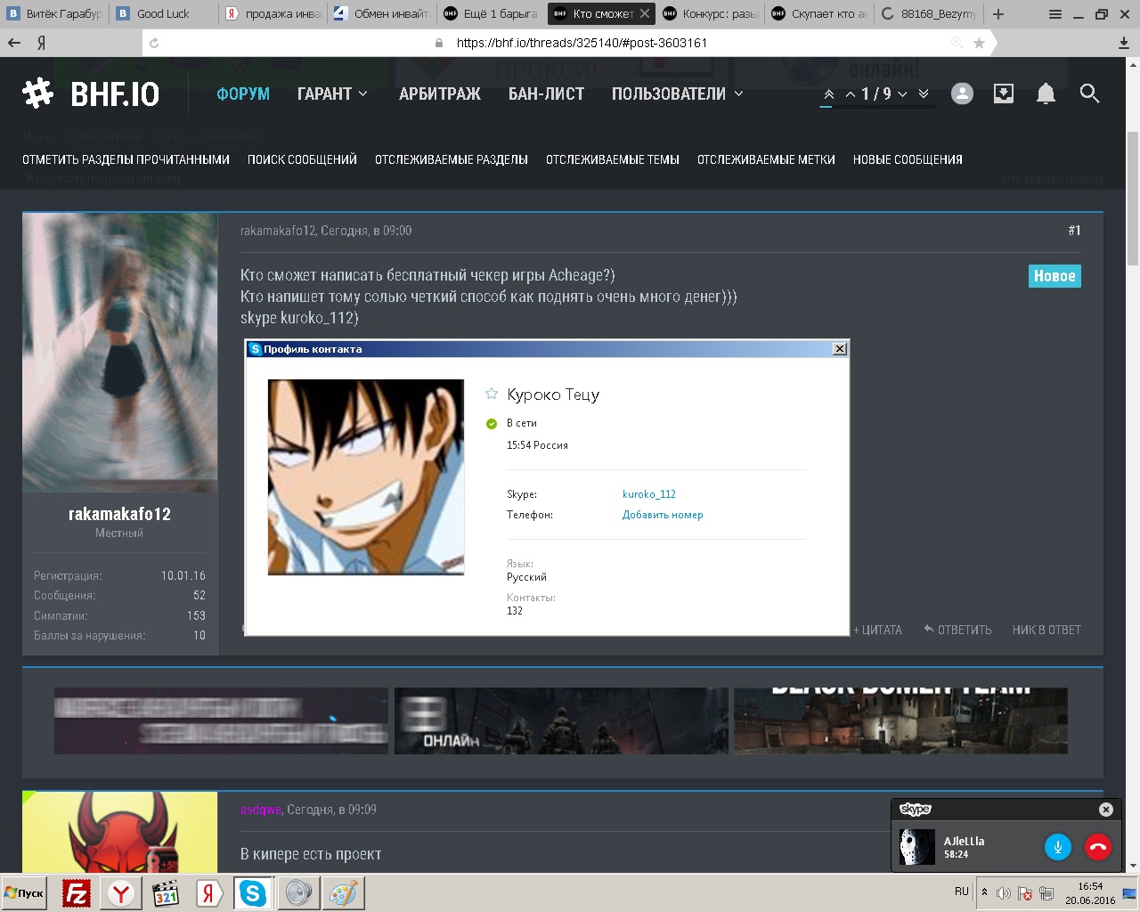
Task: Open asdqwe user link
Action: click(x=261, y=810)
